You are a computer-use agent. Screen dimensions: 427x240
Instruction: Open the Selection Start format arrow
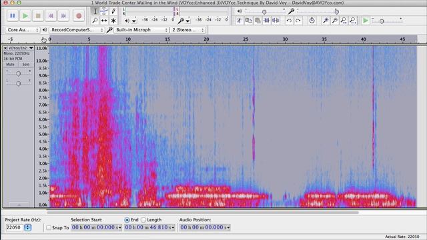[119, 227]
